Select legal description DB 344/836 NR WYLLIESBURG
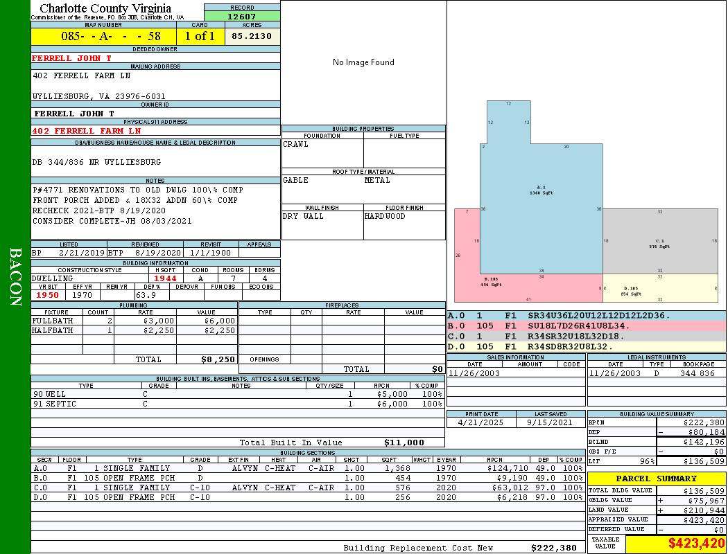The height and width of the screenshot is (554, 728). click(x=96, y=162)
